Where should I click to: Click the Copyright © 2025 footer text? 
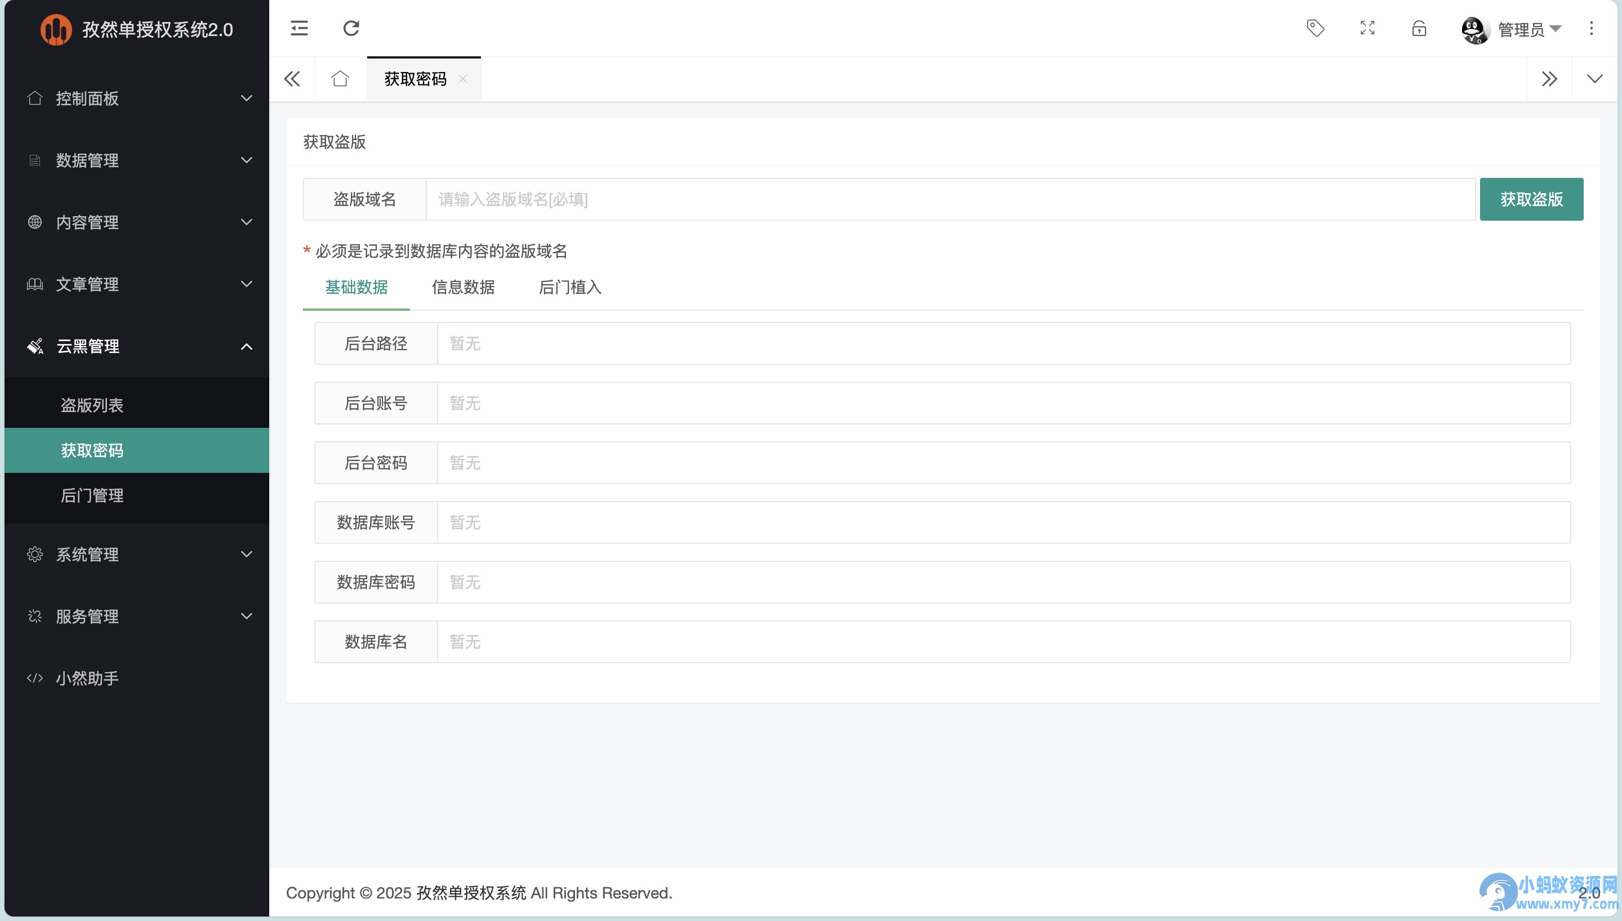point(479,892)
